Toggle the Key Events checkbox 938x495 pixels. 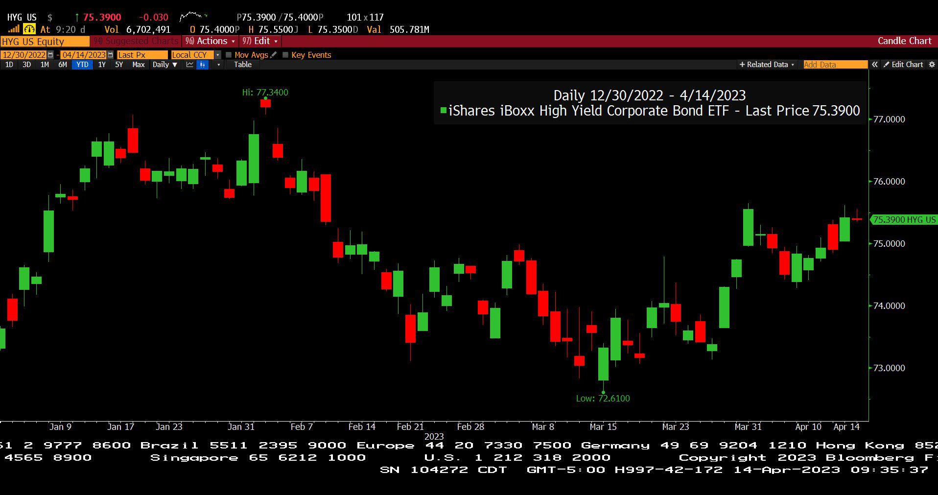[x=285, y=55]
